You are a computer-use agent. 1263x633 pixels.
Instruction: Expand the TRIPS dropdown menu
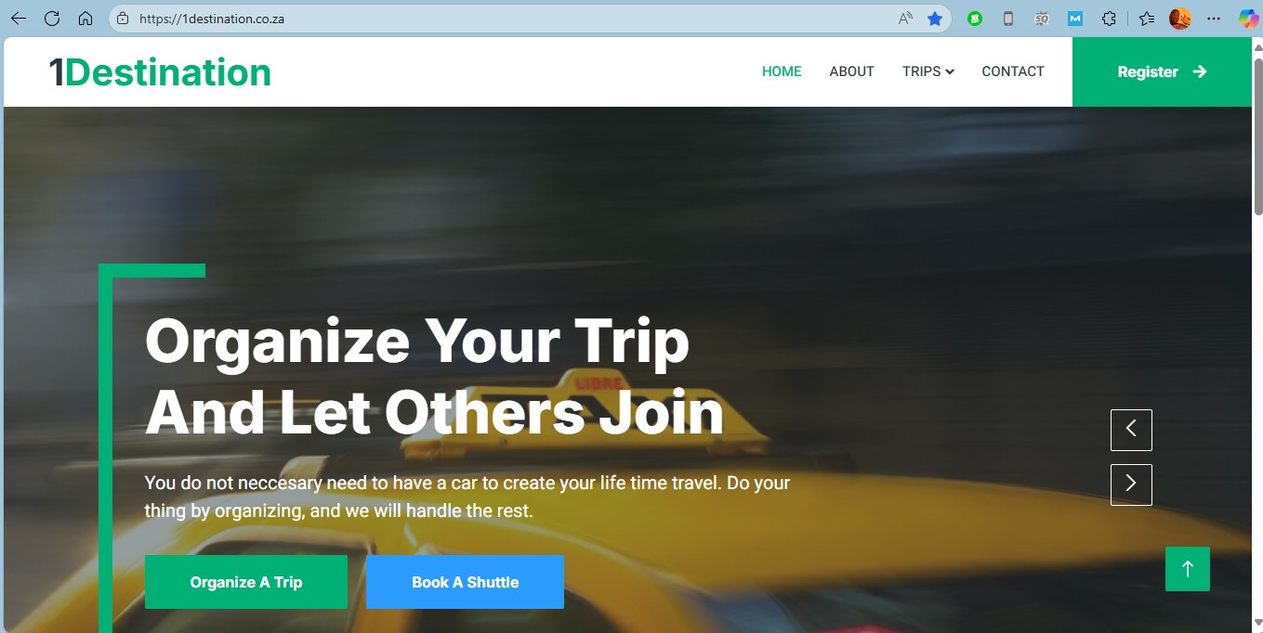point(928,71)
